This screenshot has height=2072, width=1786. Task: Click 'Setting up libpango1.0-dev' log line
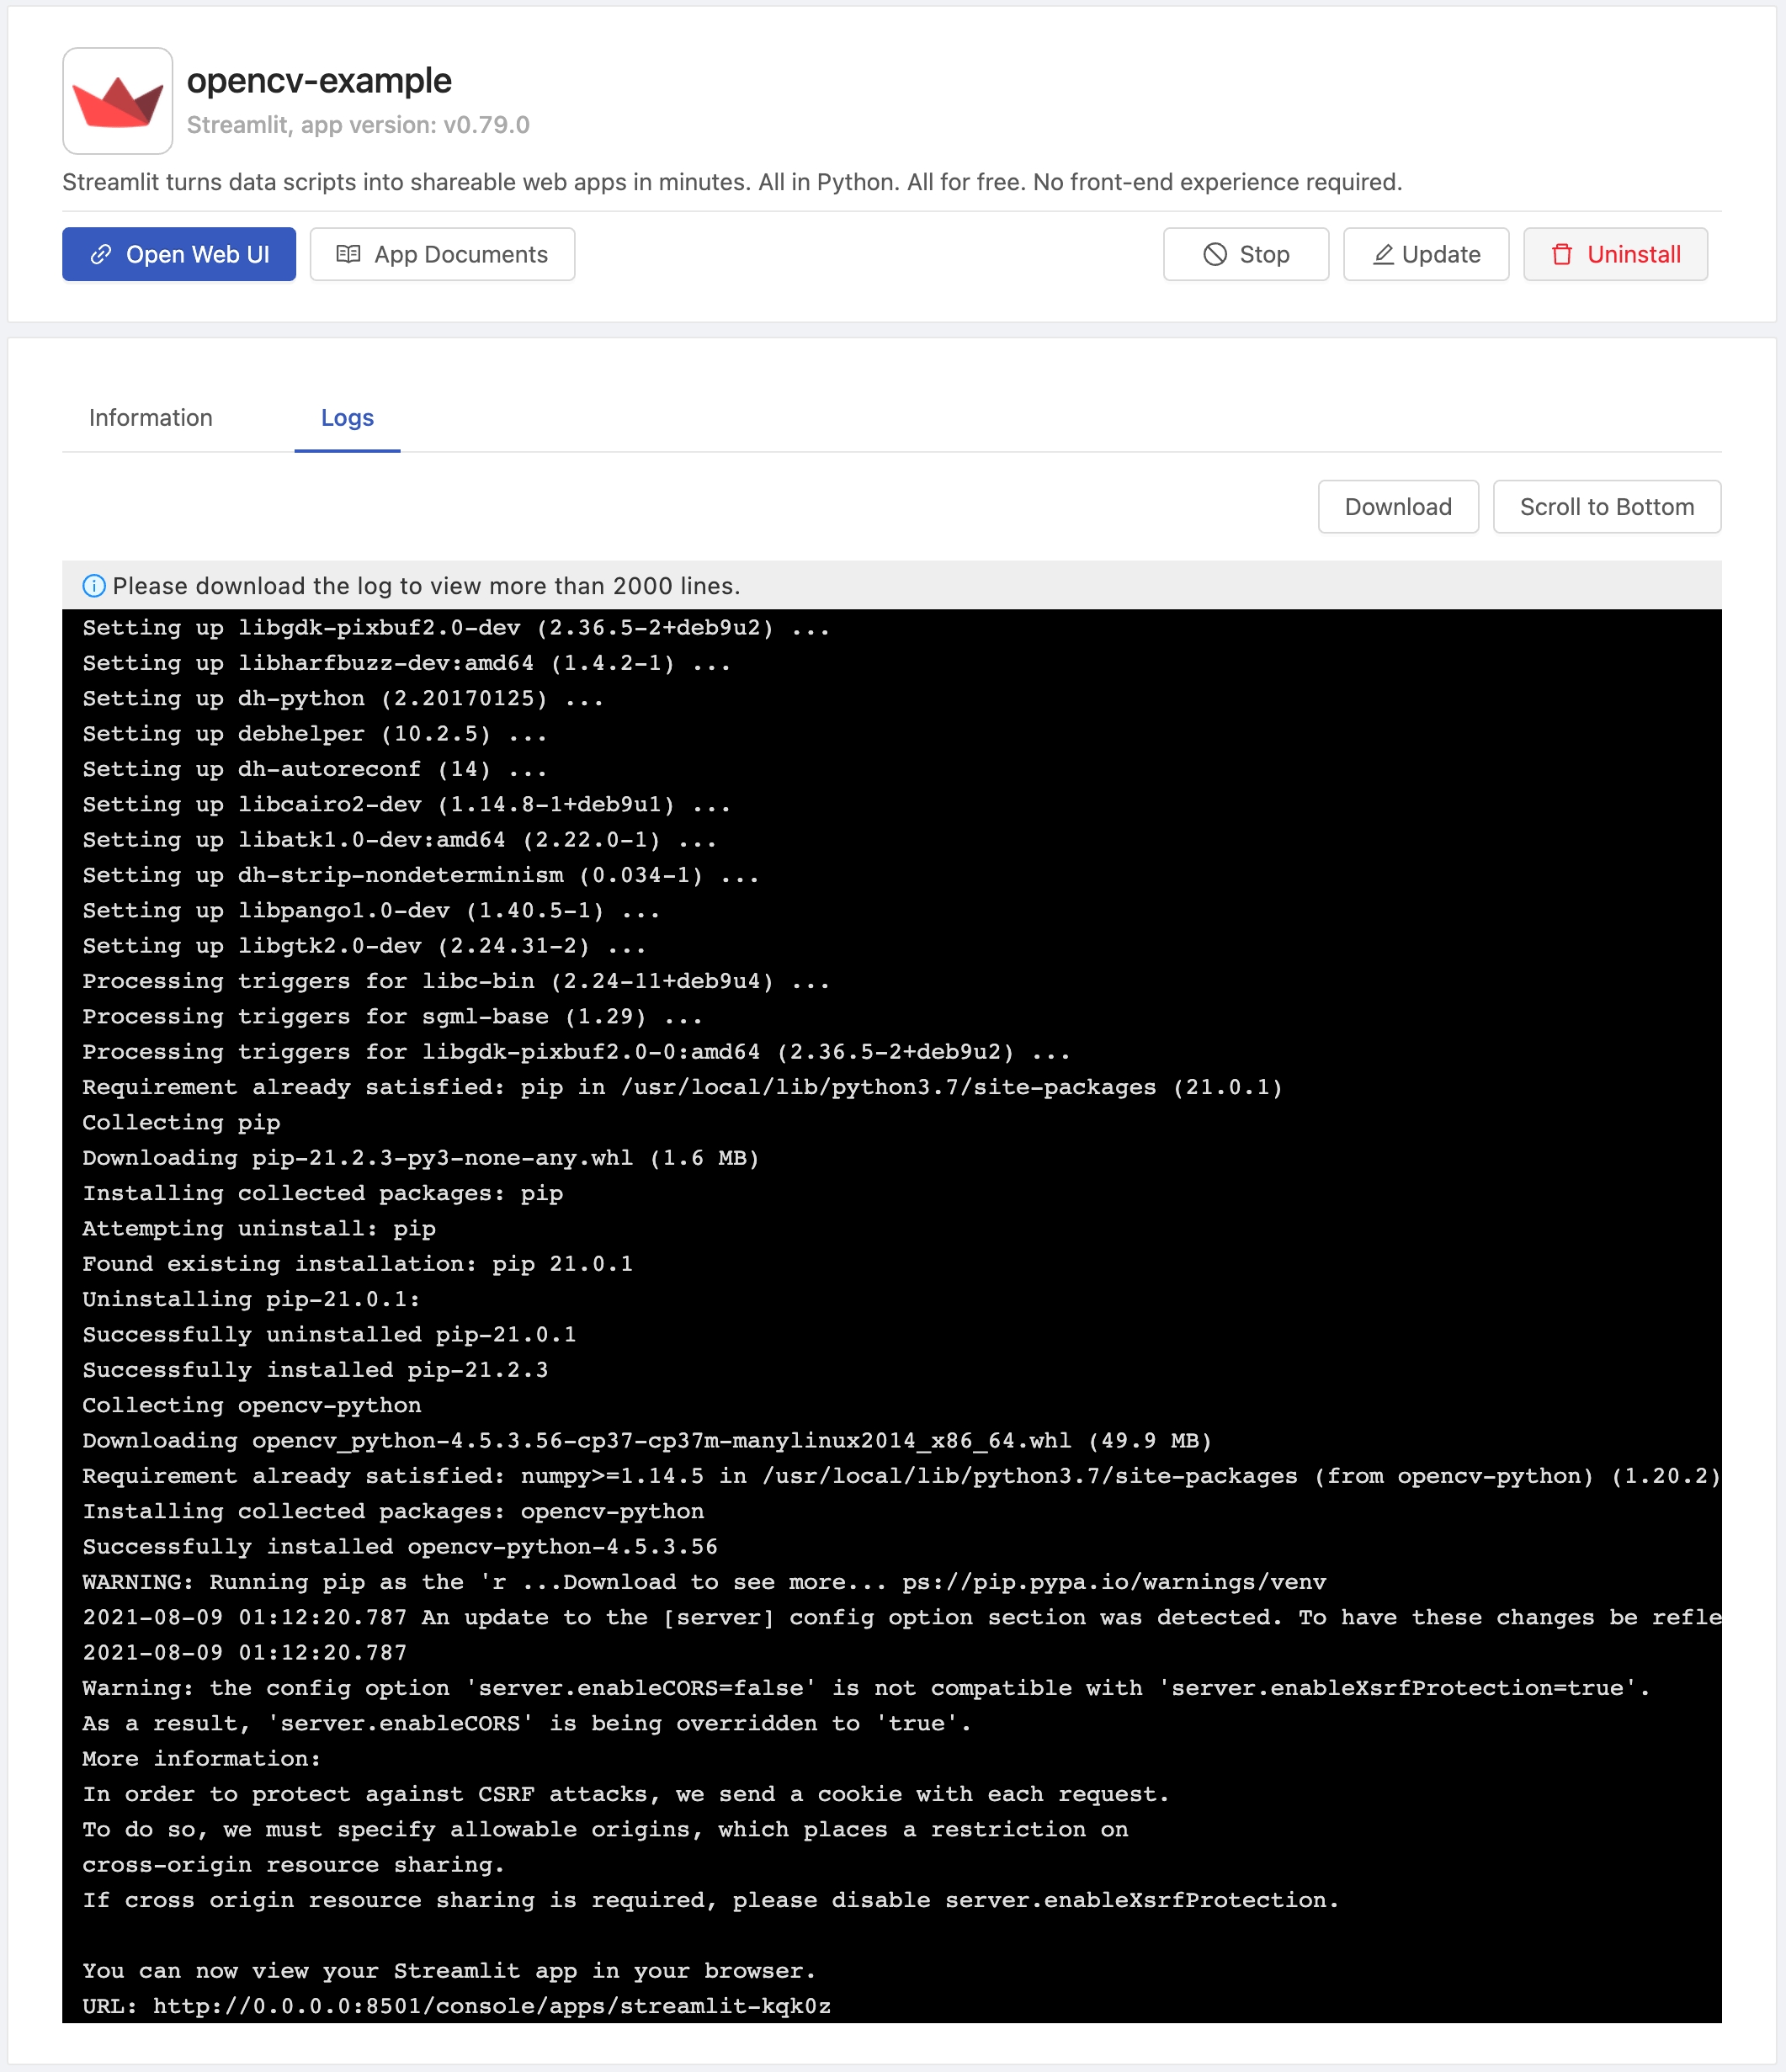(x=371, y=910)
